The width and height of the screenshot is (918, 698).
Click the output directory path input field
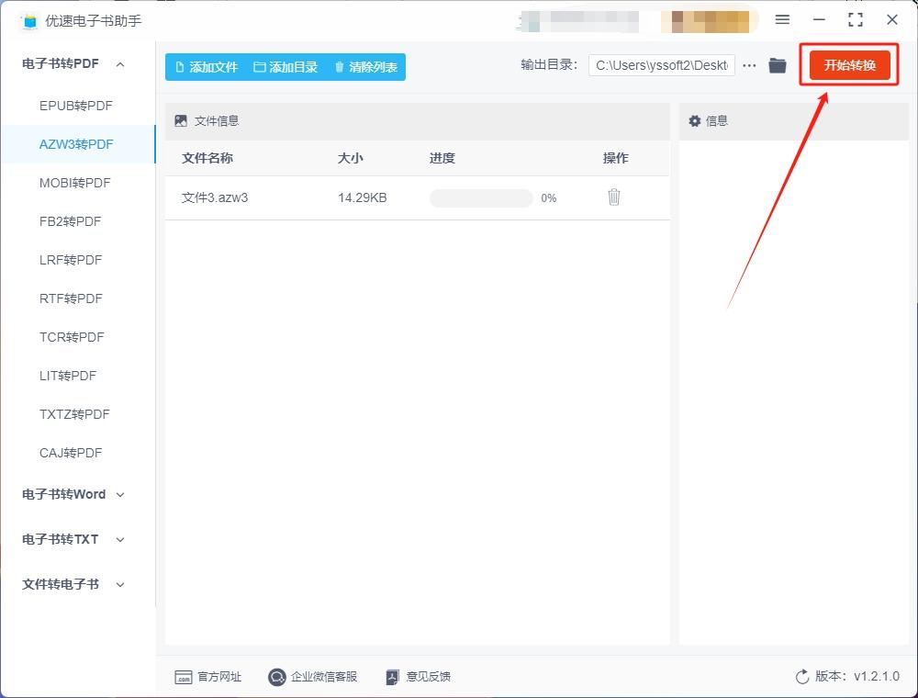click(x=661, y=65)
